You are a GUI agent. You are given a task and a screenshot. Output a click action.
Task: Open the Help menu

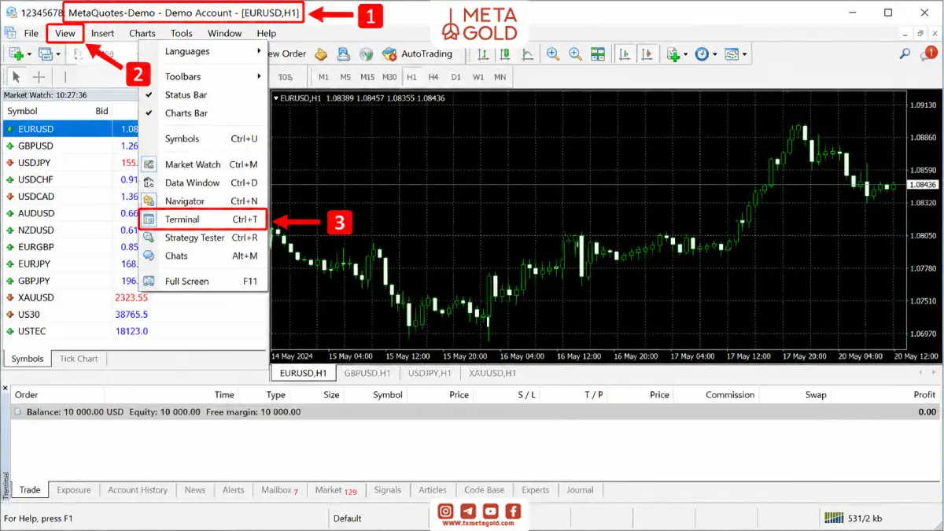[267, 33]
